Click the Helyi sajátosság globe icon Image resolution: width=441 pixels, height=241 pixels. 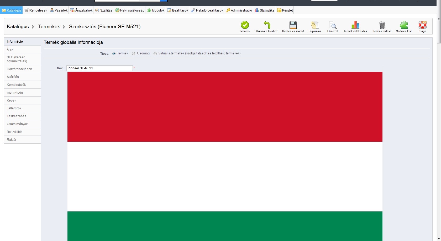(x=117, y=10)
